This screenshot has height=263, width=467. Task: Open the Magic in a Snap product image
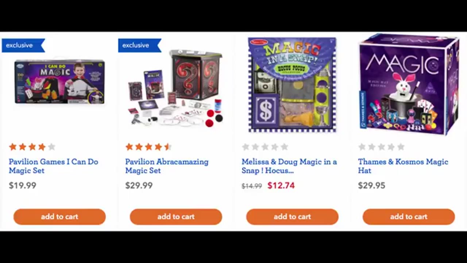point(292,84)
